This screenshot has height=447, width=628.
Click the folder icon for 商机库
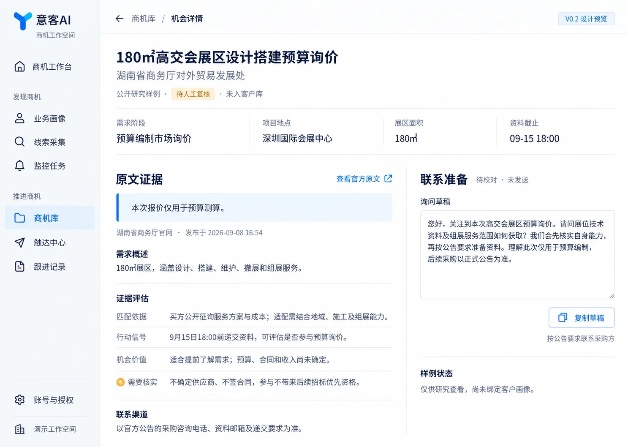coord(19,218)
